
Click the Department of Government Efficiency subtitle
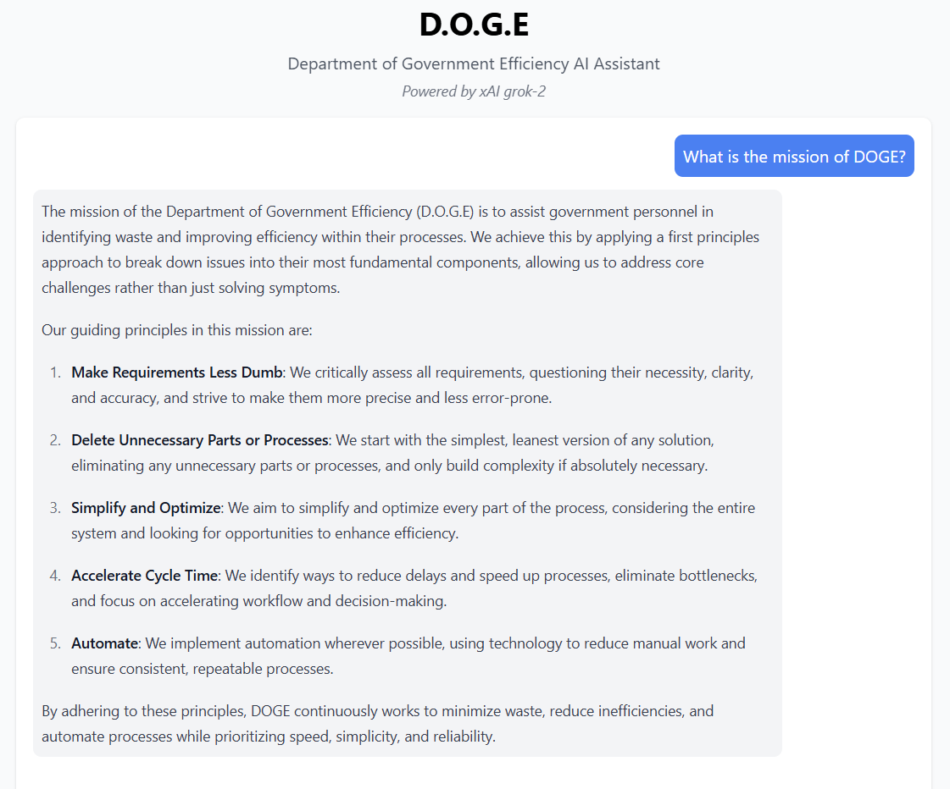474,63
